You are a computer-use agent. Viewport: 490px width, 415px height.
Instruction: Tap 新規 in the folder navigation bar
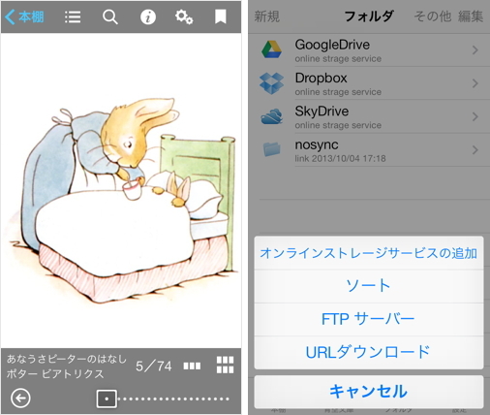pos(267,16)
